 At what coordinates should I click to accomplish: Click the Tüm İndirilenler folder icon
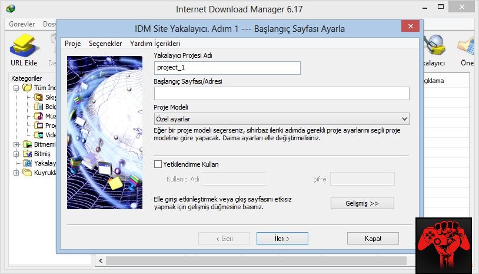(27, 88)
